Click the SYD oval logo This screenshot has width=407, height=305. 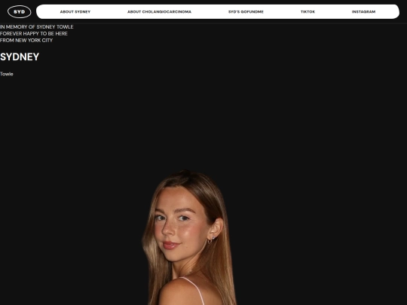click(x=19, y=11)
